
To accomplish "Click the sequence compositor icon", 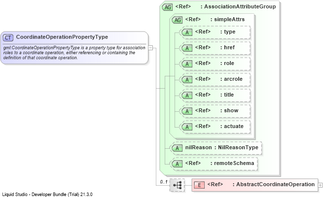I will [x=177, y=185].
